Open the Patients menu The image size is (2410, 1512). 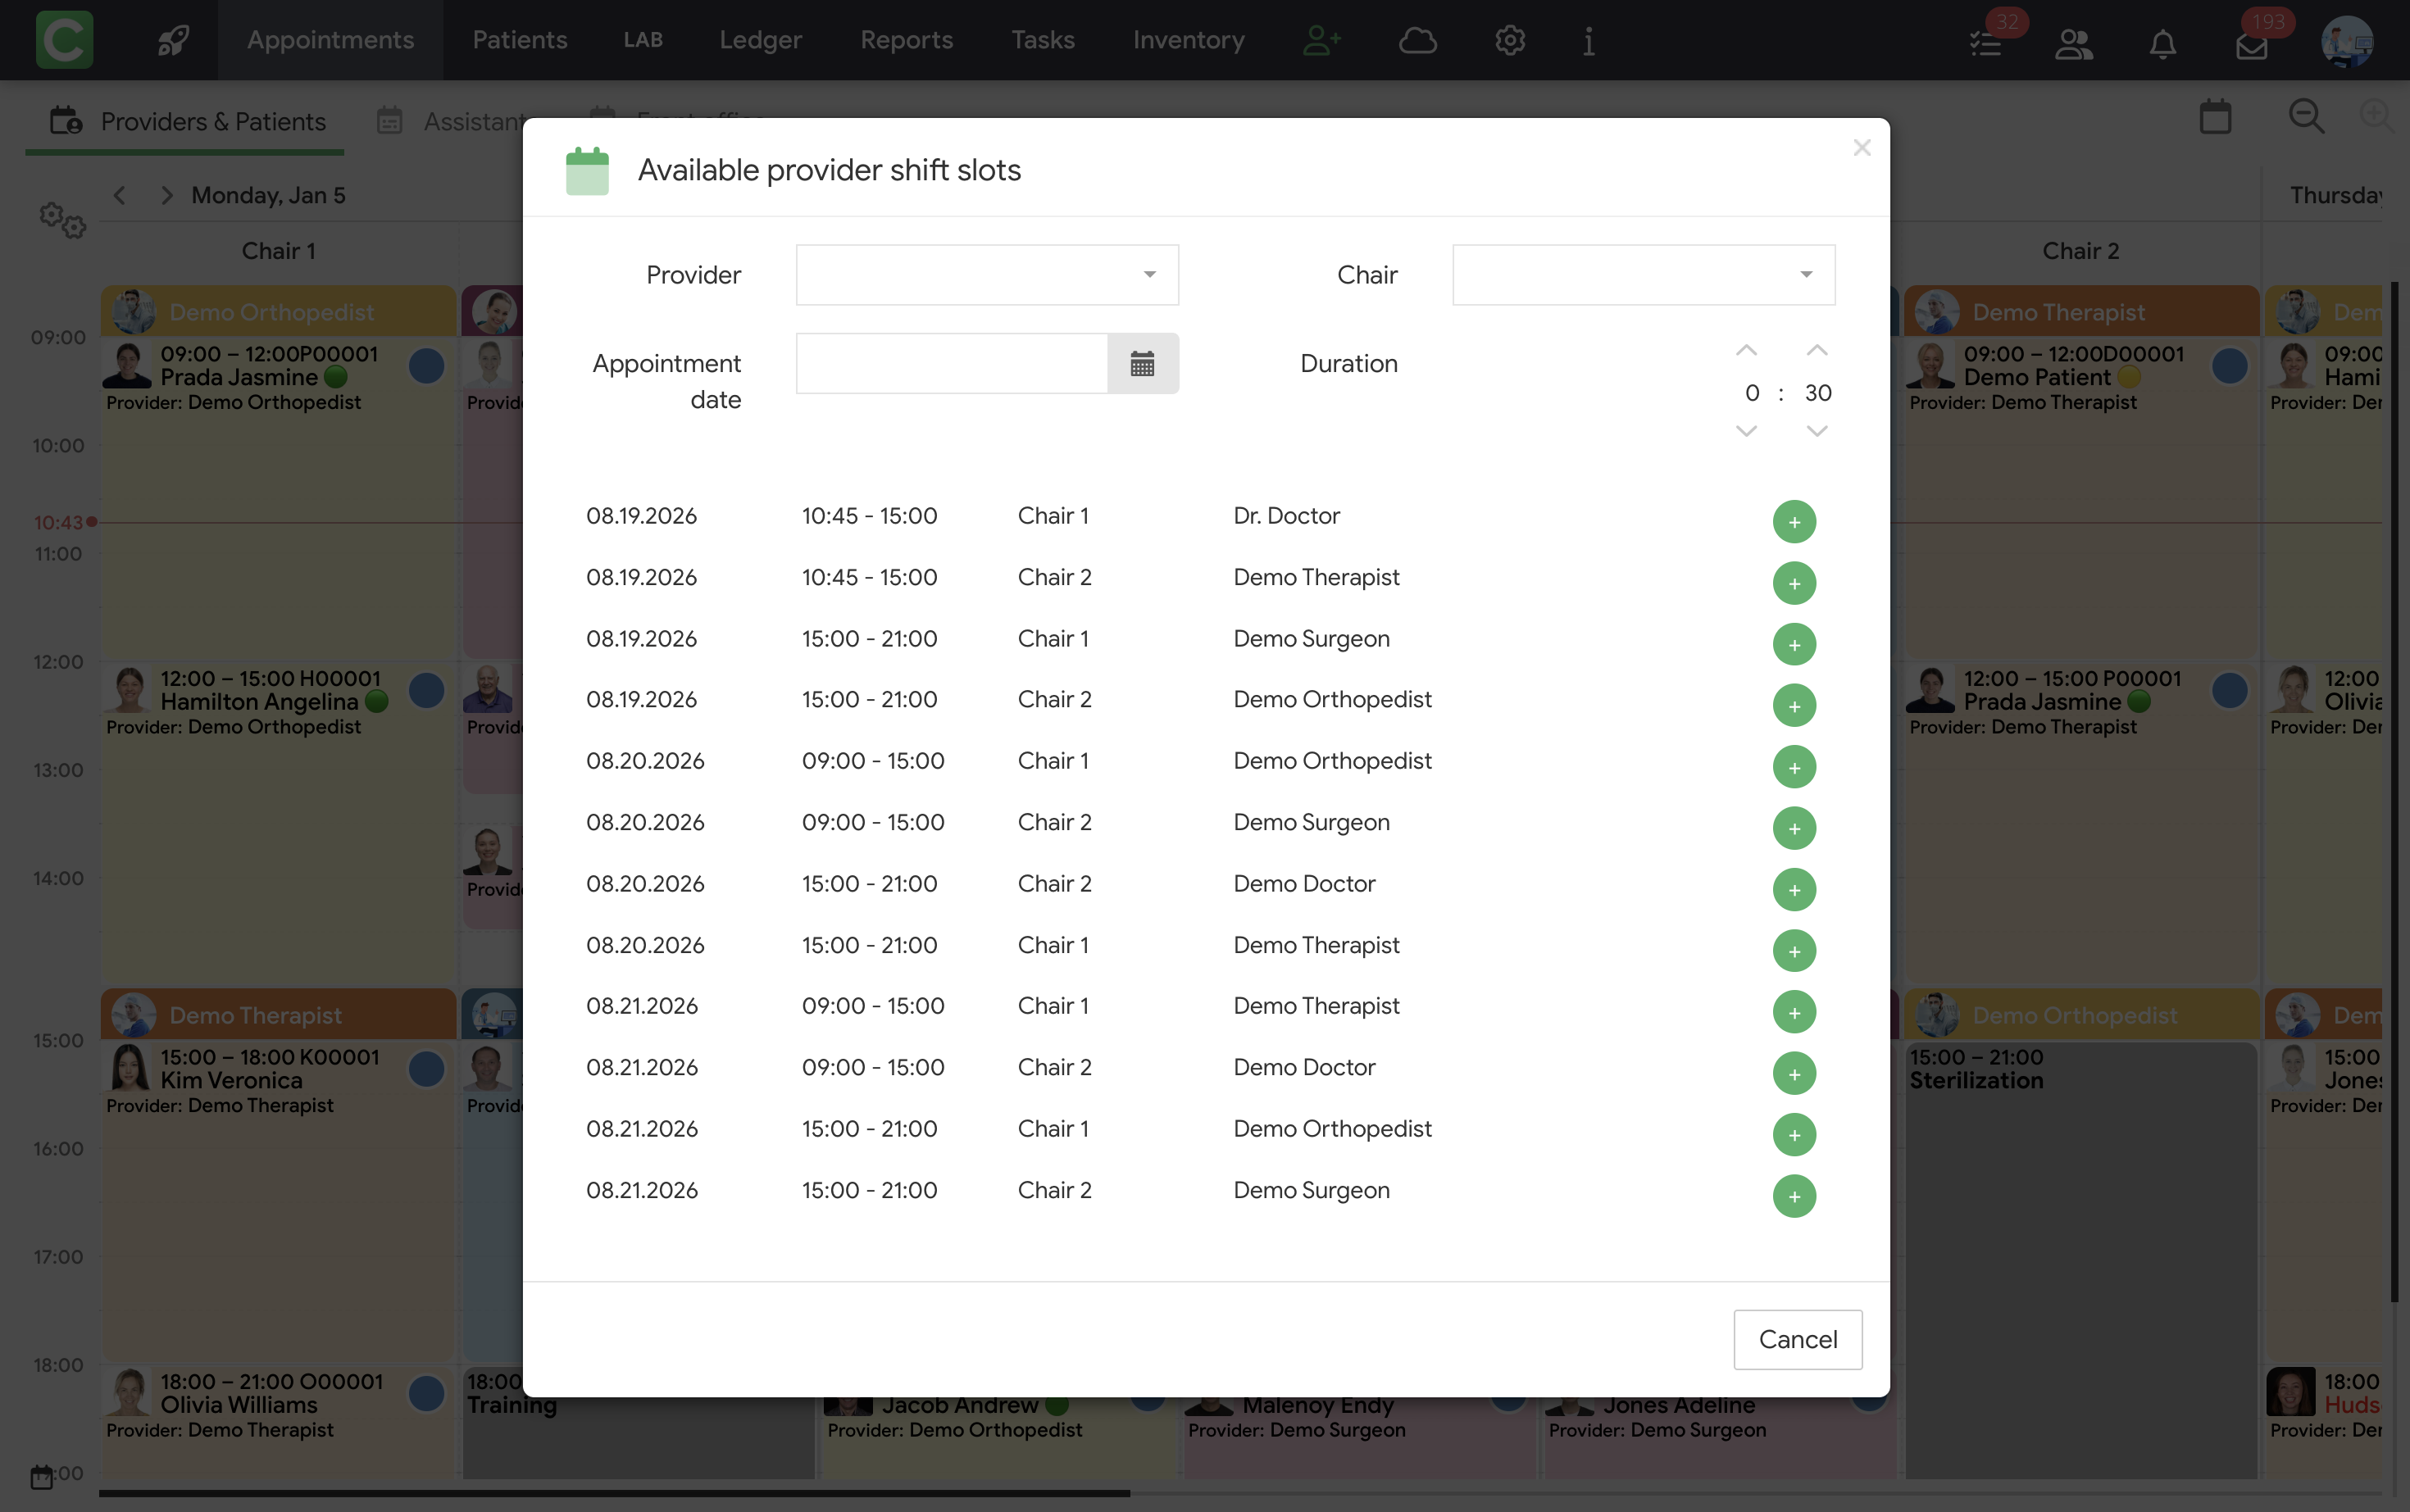tap(520, 40)
